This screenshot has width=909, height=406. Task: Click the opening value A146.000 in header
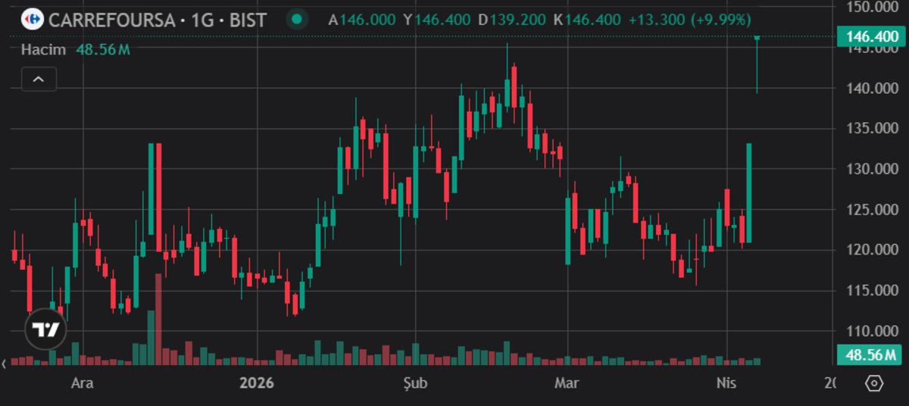(361, 19)
